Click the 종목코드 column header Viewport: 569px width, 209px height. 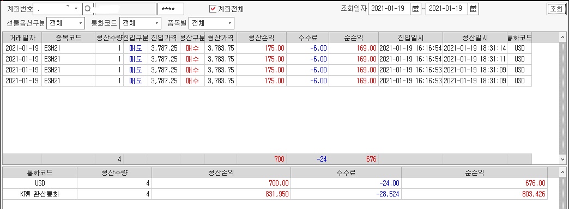click(69, 38)
